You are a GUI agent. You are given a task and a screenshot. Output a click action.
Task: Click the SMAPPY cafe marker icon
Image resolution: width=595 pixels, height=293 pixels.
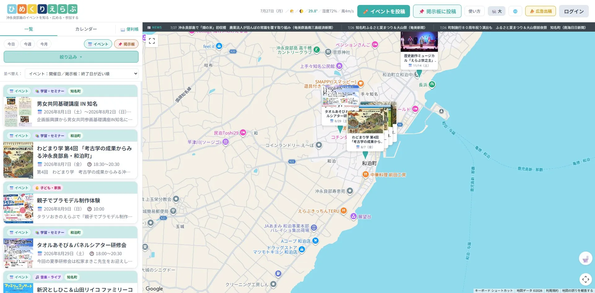click(x=360, y=83)
